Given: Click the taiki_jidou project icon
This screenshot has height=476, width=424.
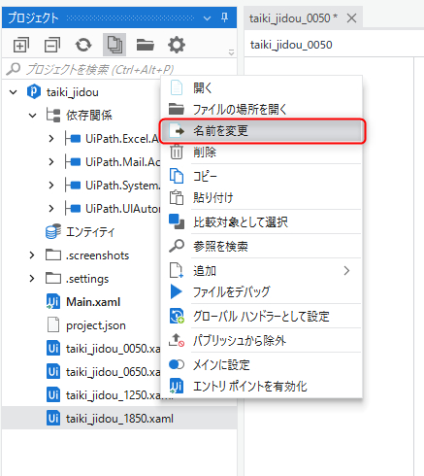Looking at the screenshot, I should 34,92.
